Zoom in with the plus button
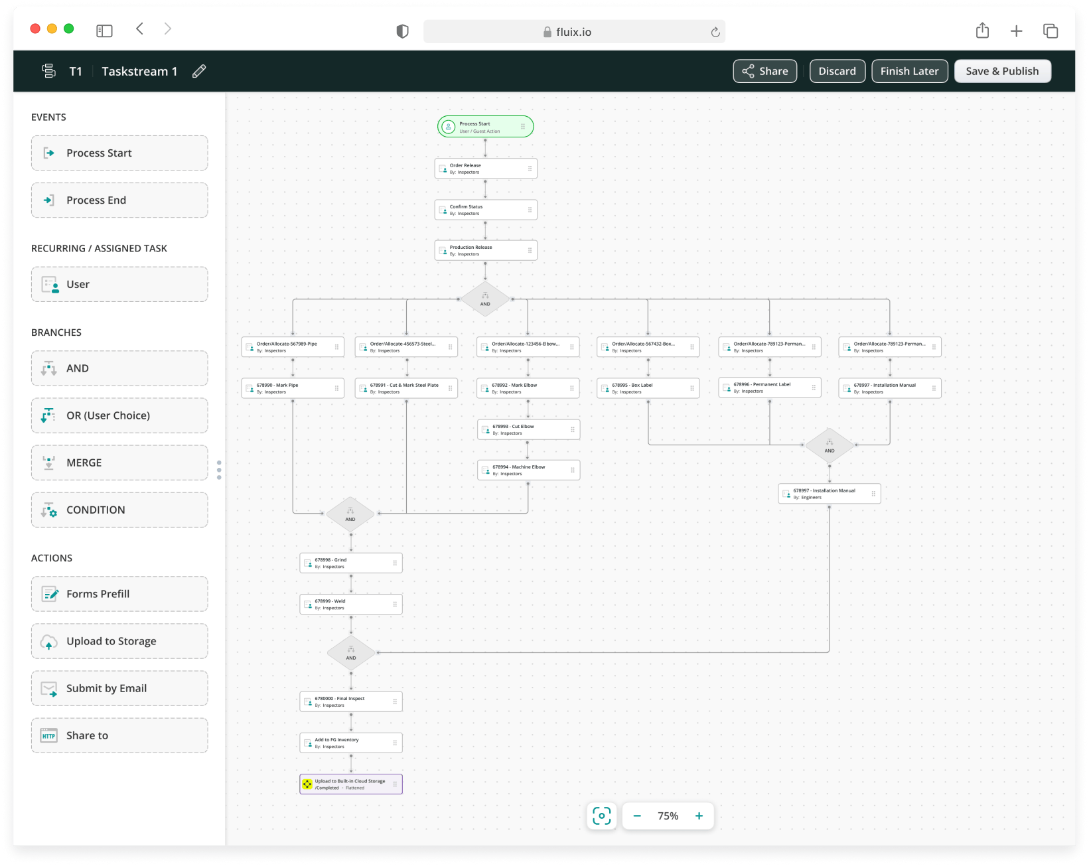Screen dimensions: 1089x866 [x=699, y=816]
